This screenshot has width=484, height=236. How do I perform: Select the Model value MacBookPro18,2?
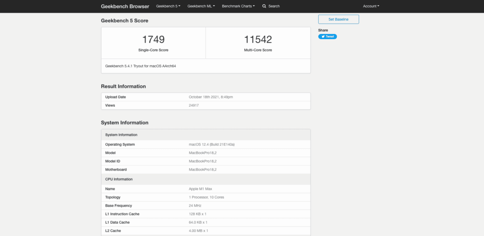pos(203,153)
